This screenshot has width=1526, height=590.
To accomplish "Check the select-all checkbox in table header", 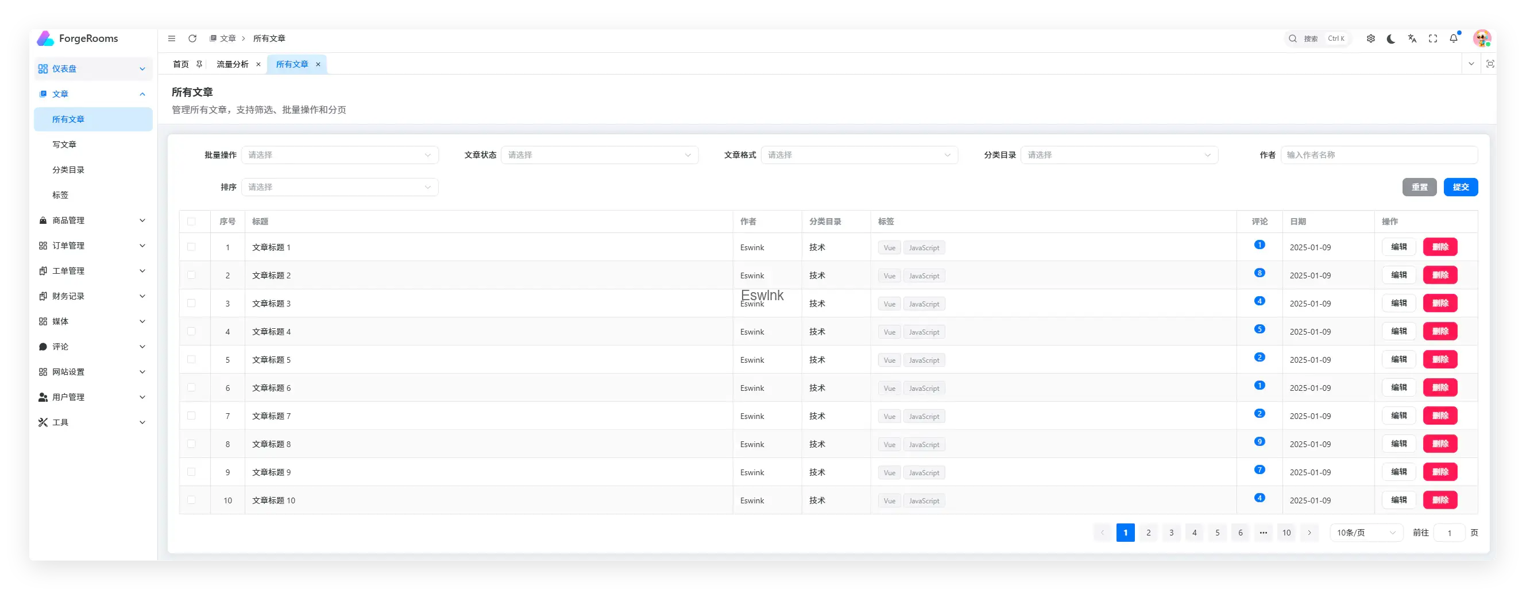I will point(191,222).
